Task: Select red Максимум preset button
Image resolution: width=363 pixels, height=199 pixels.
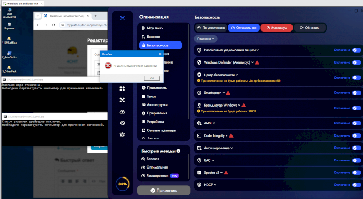Action: pyautogui.click(x=277, y=28)
